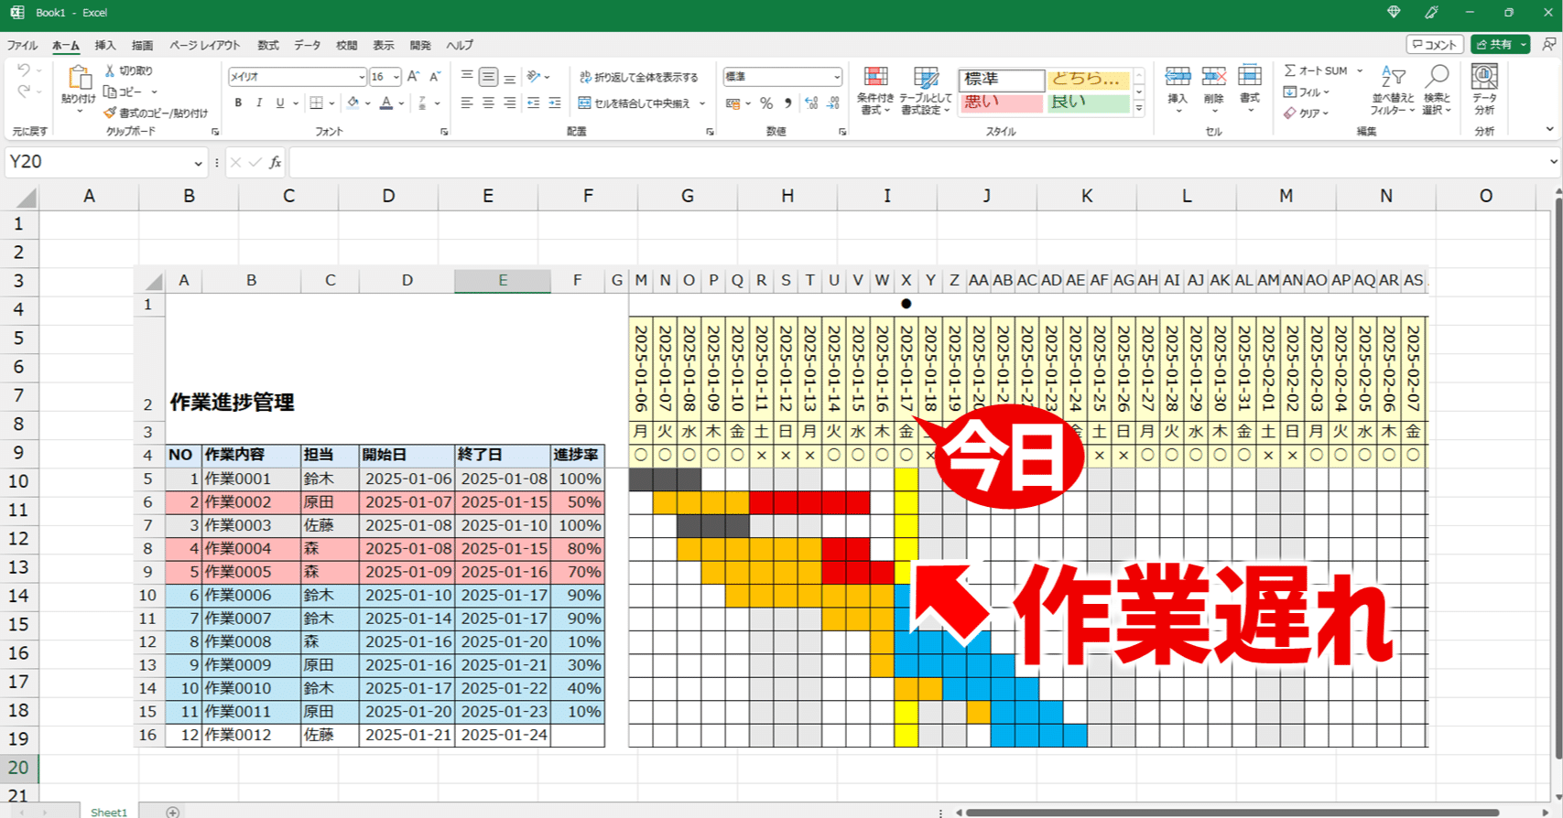The width and height of the screenshot is (1563, 818).
Task: Click the Cut (切り取り) scissors icon
Action: [x=110, y=70]
